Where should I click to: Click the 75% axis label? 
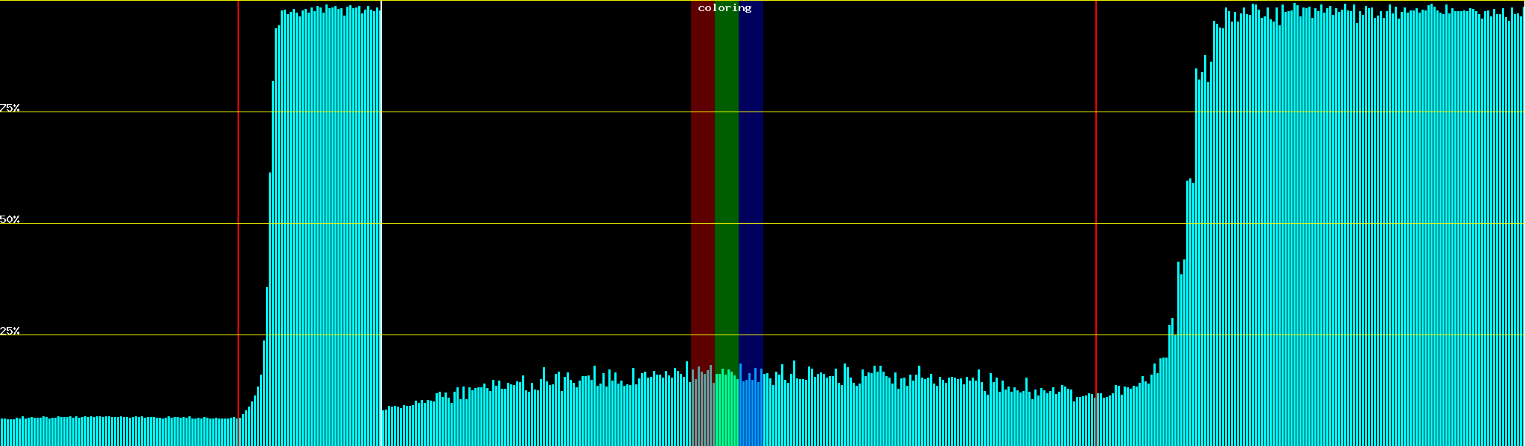pyautogui.click(x=10, y=108)
